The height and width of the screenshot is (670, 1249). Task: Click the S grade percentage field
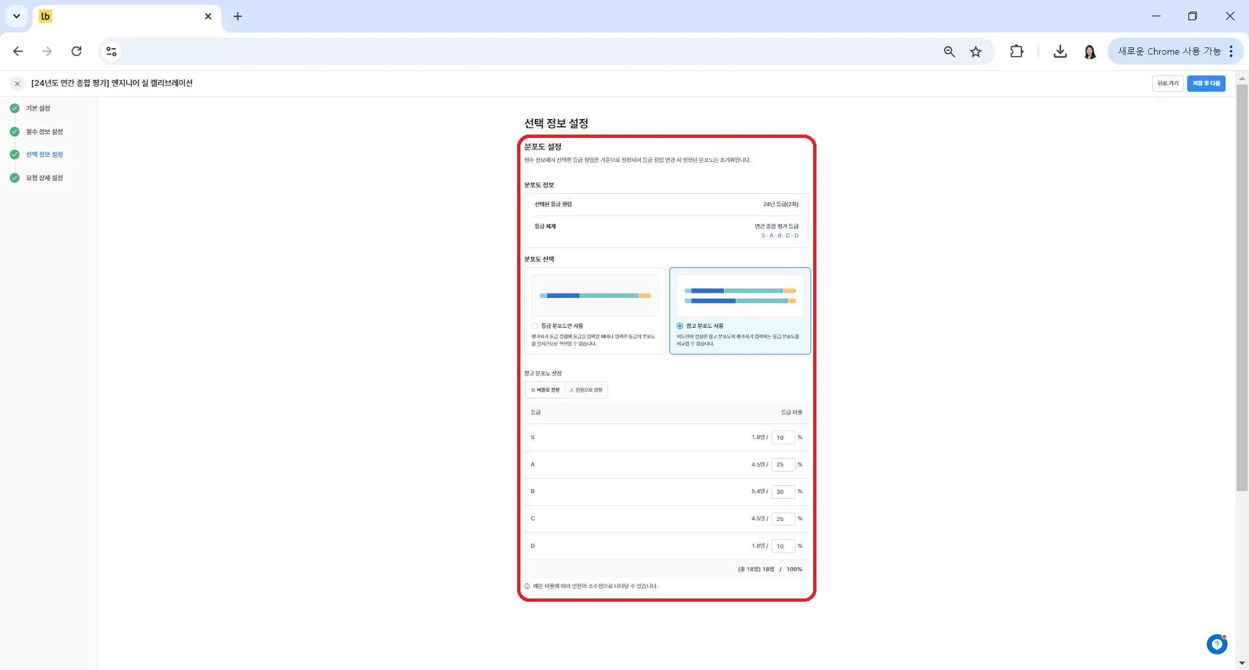pyautogui.click(x=783, y=437)
